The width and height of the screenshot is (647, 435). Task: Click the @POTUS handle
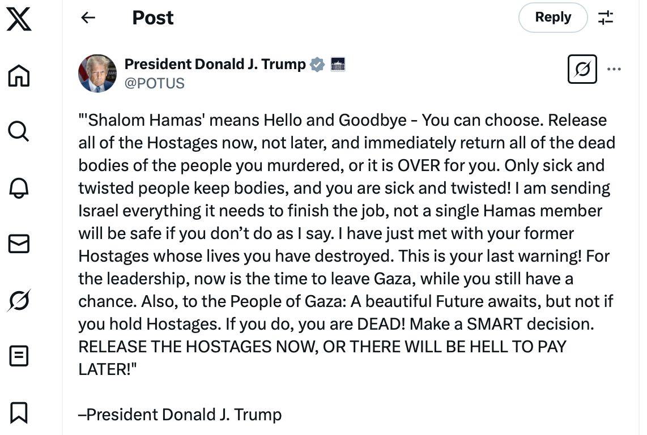tap(154, 83)
